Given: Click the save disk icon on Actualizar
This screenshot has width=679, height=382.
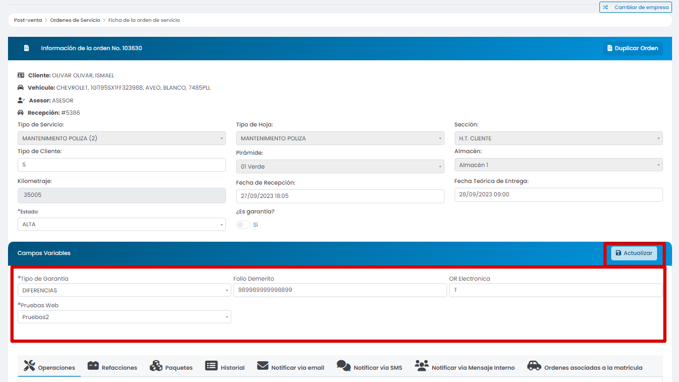Looking at the screenshot, I should click(x=619, y=253).
